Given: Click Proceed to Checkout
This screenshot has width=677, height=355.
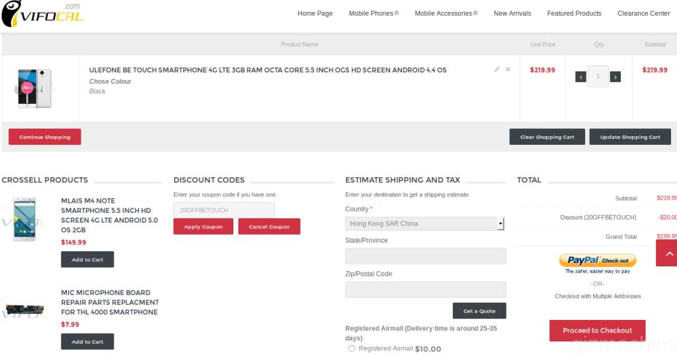Looking at the screenshot, I should pyautogui.click(x=597, y=331).
